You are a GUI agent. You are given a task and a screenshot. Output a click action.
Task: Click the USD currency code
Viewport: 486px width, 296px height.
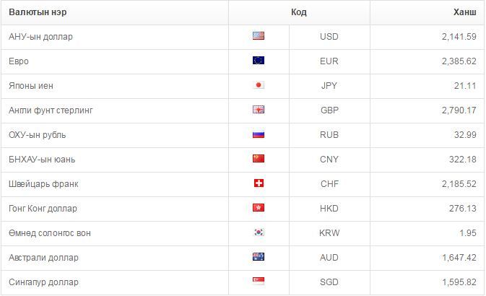click(329, 37)
